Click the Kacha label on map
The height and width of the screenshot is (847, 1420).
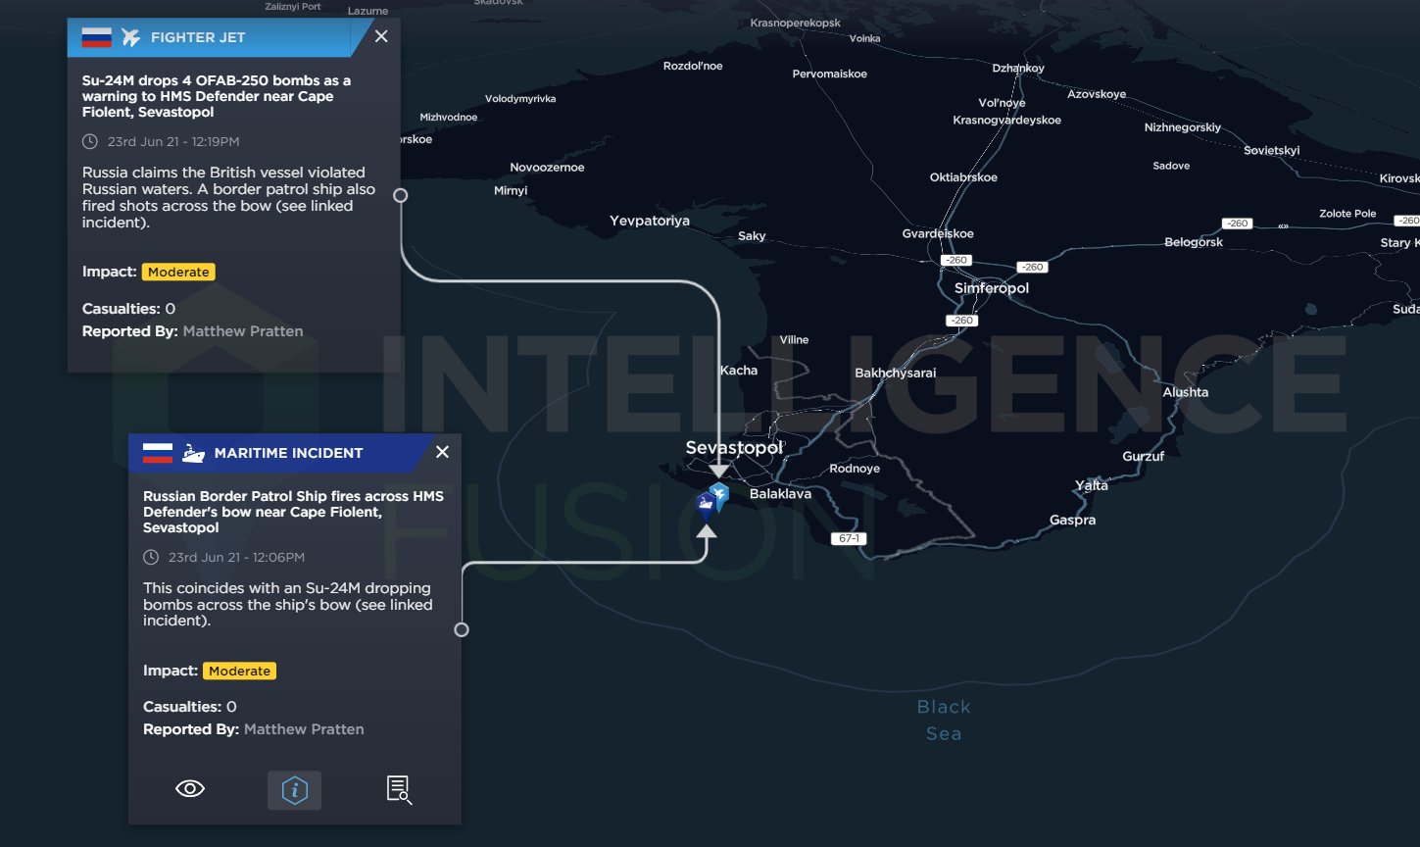(739, 371)
